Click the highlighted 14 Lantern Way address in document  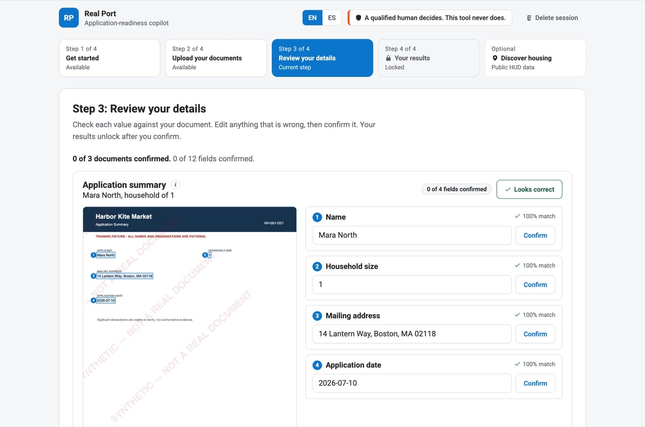pos(125,276)
